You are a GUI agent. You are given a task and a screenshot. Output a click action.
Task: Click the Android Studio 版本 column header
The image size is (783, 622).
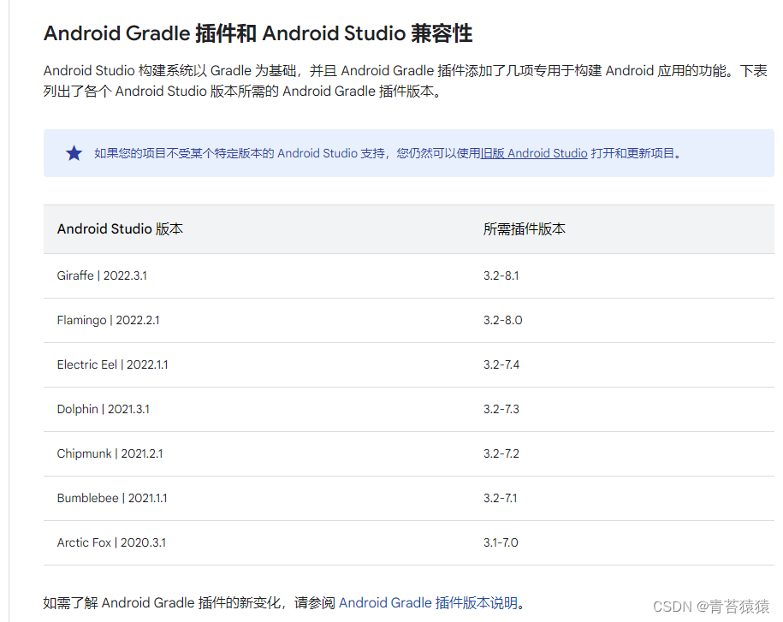tap(120, 229)
